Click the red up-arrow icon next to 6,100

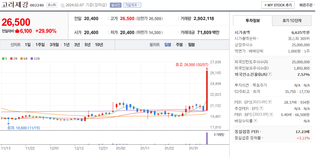(x=17, y=31)
